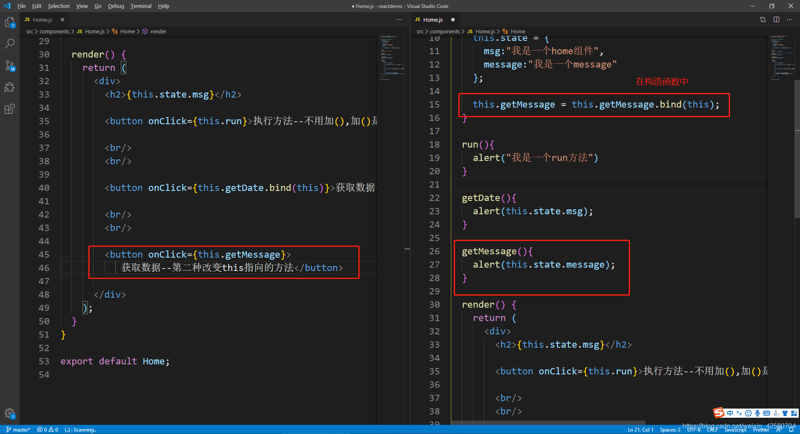The width and height of the screenshot is (800, 434).
Task: Click the CRLF line ending status item
Action: 712,430
